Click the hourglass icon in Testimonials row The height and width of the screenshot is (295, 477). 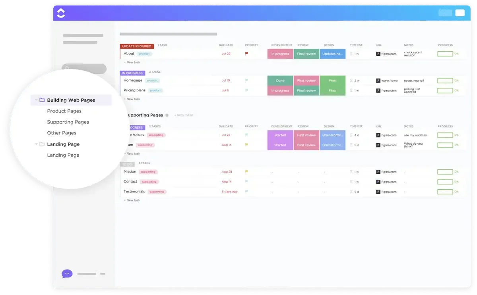(351, 192)
